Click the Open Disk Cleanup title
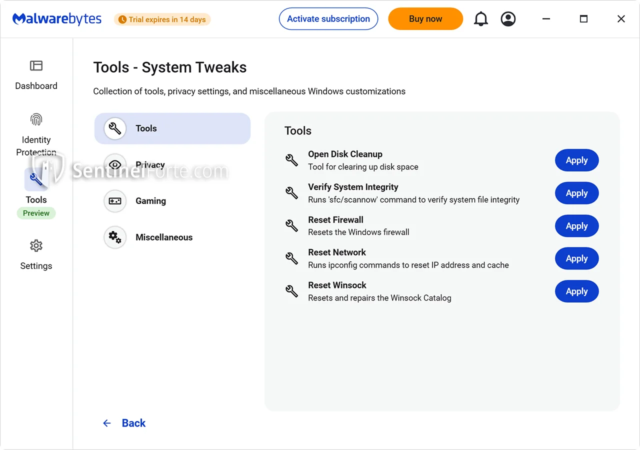The image size is (640, 450). click(345, 154)
